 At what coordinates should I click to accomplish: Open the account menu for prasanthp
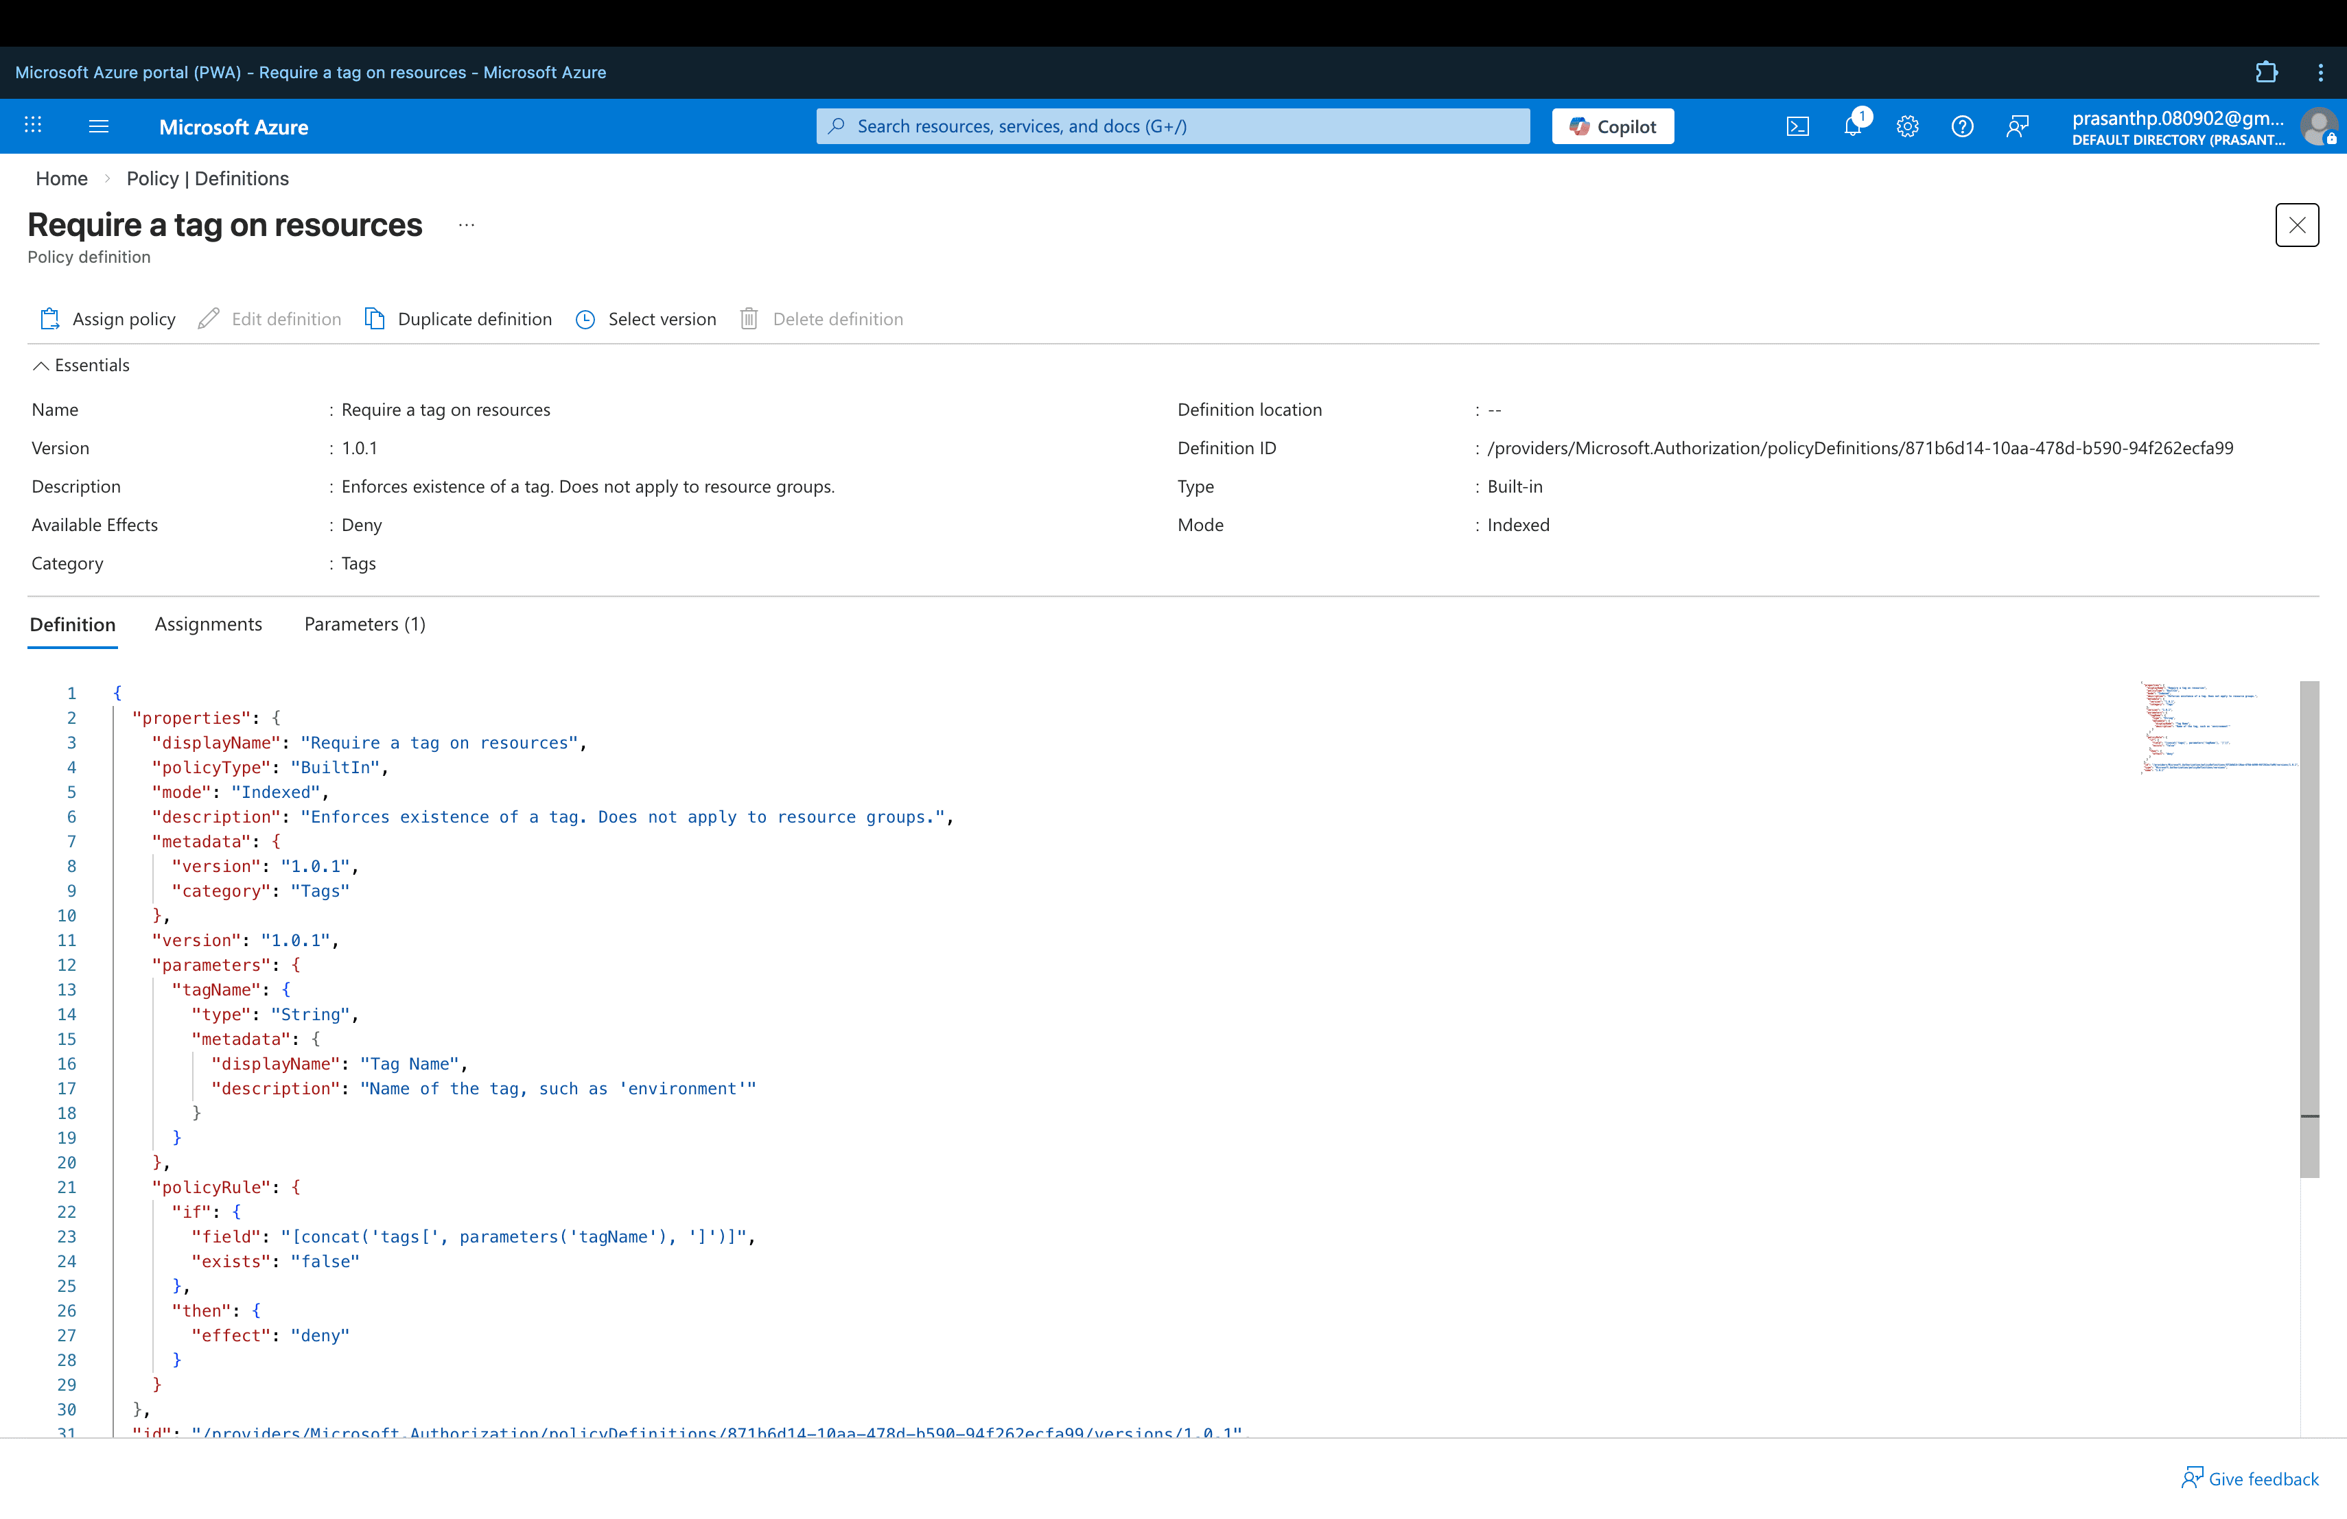tap(2199, 126)
